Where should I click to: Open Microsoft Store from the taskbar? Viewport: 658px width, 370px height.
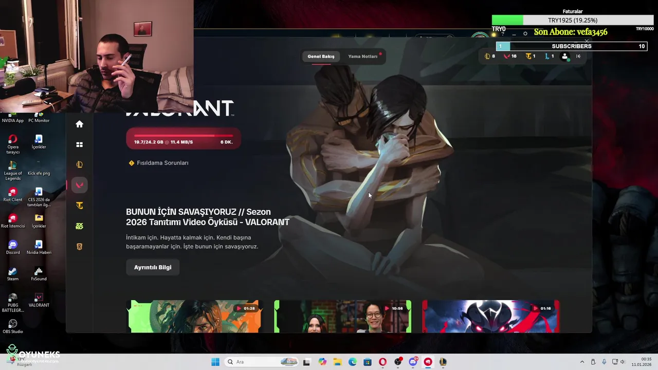click(368, 362)
